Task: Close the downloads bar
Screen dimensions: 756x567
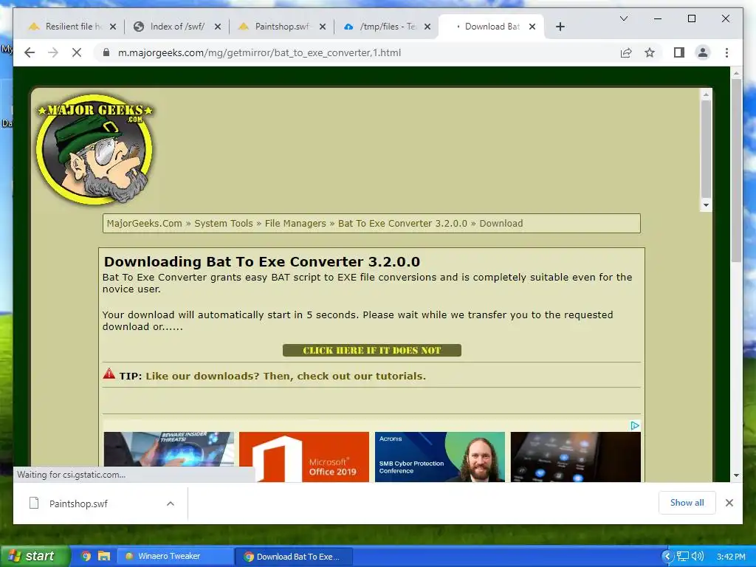Action: pos(729,503)
